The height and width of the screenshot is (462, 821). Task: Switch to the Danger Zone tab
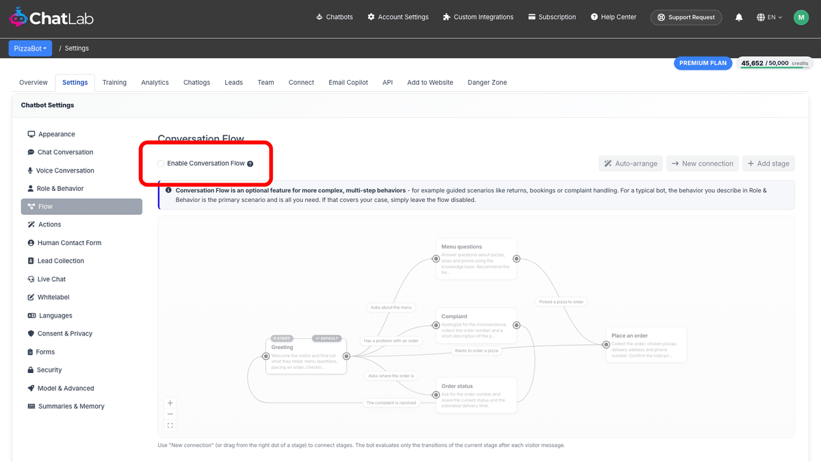point(487,82)
